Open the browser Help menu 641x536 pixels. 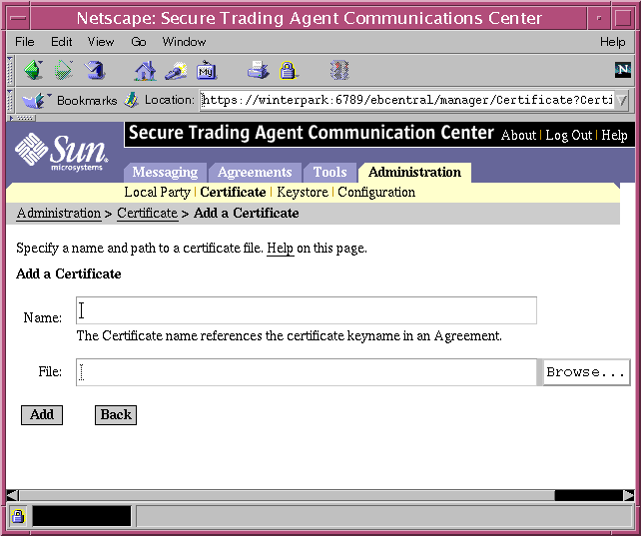pos(612,42)
